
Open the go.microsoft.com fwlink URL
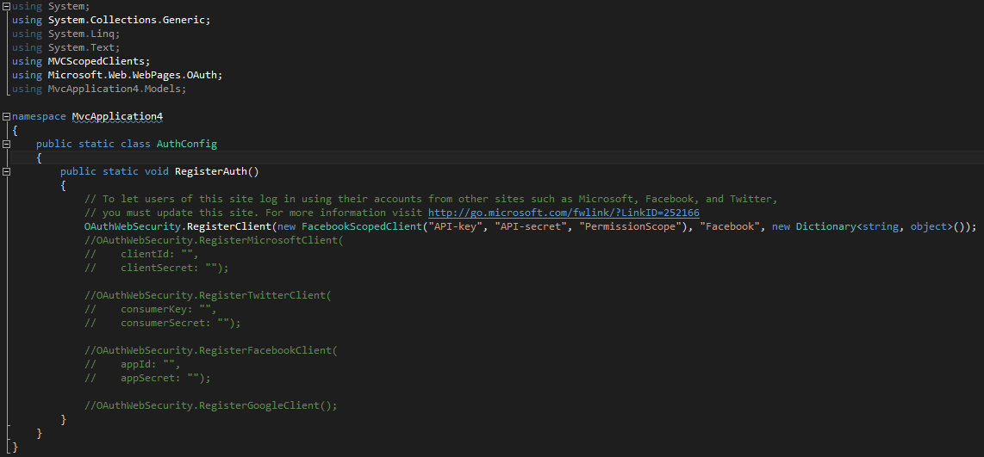click(x=564, y=213)
